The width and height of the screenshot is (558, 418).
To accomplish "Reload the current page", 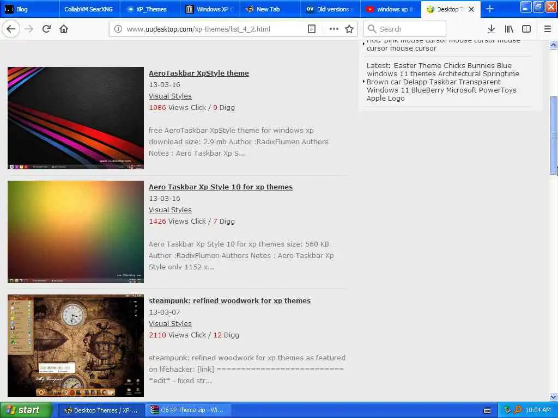I will click(x=46, y=29).
